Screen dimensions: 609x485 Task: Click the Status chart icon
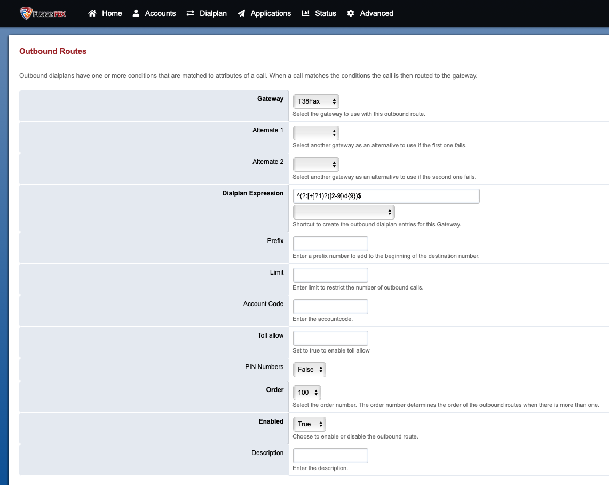(305, 13)
